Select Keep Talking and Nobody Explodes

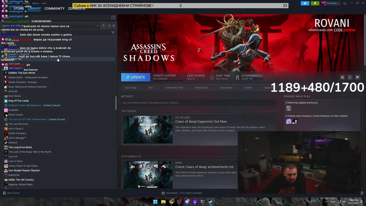(27, 87)
